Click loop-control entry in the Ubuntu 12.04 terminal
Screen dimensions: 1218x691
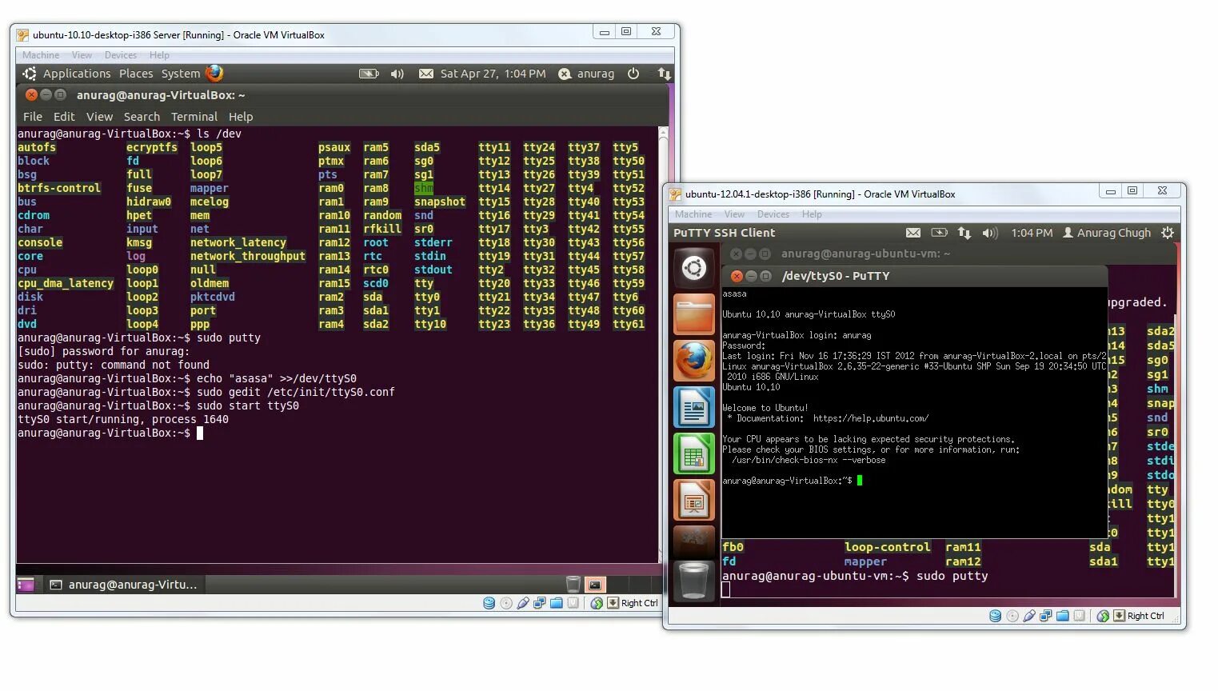[887, 547]
